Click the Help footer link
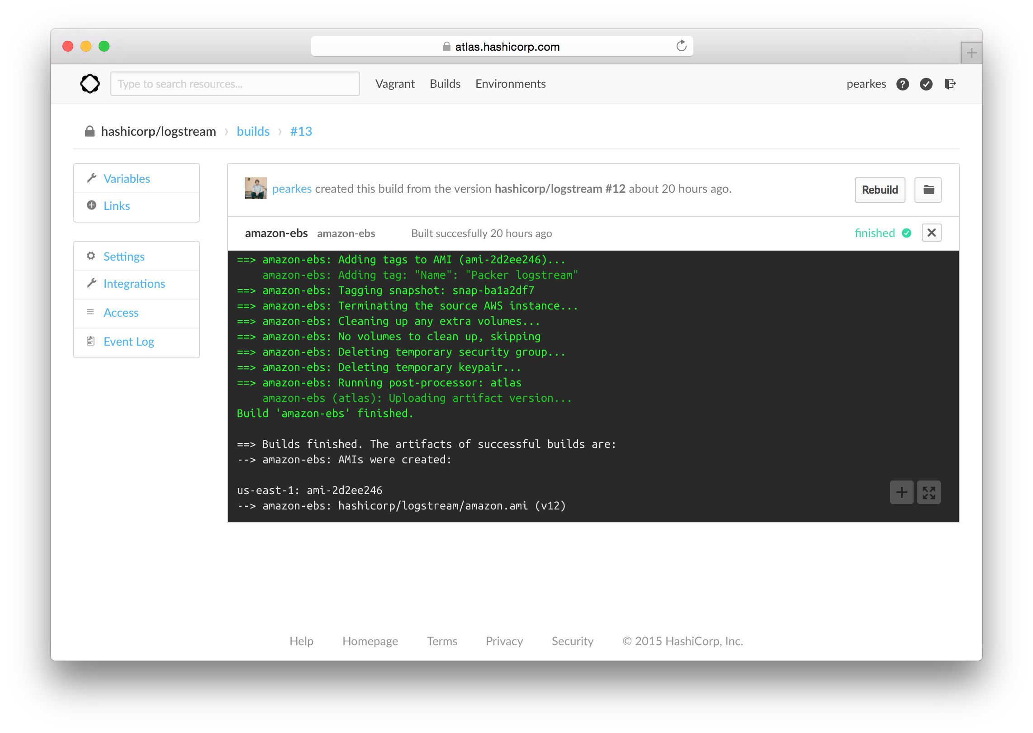The height and width of the screenshot is (733, 1033). click(x=301, y=641)
